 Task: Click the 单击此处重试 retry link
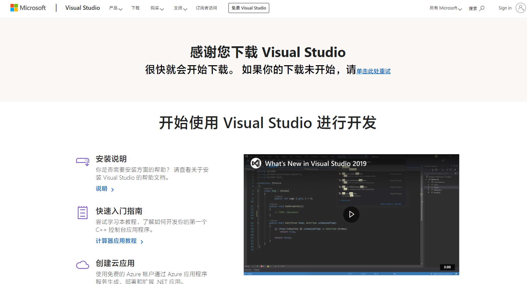(373, 71)
